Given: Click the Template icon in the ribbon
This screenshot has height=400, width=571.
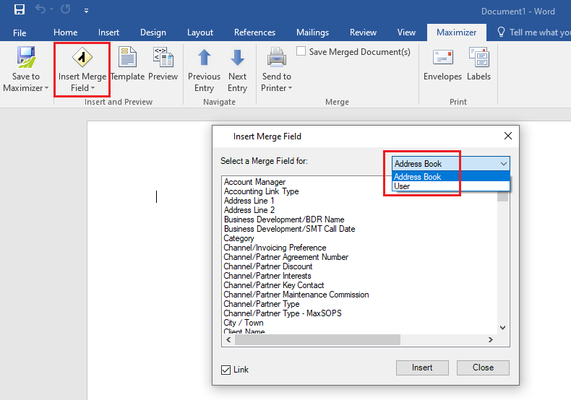Looking at the screenshot, I should [x=128, y=57].
